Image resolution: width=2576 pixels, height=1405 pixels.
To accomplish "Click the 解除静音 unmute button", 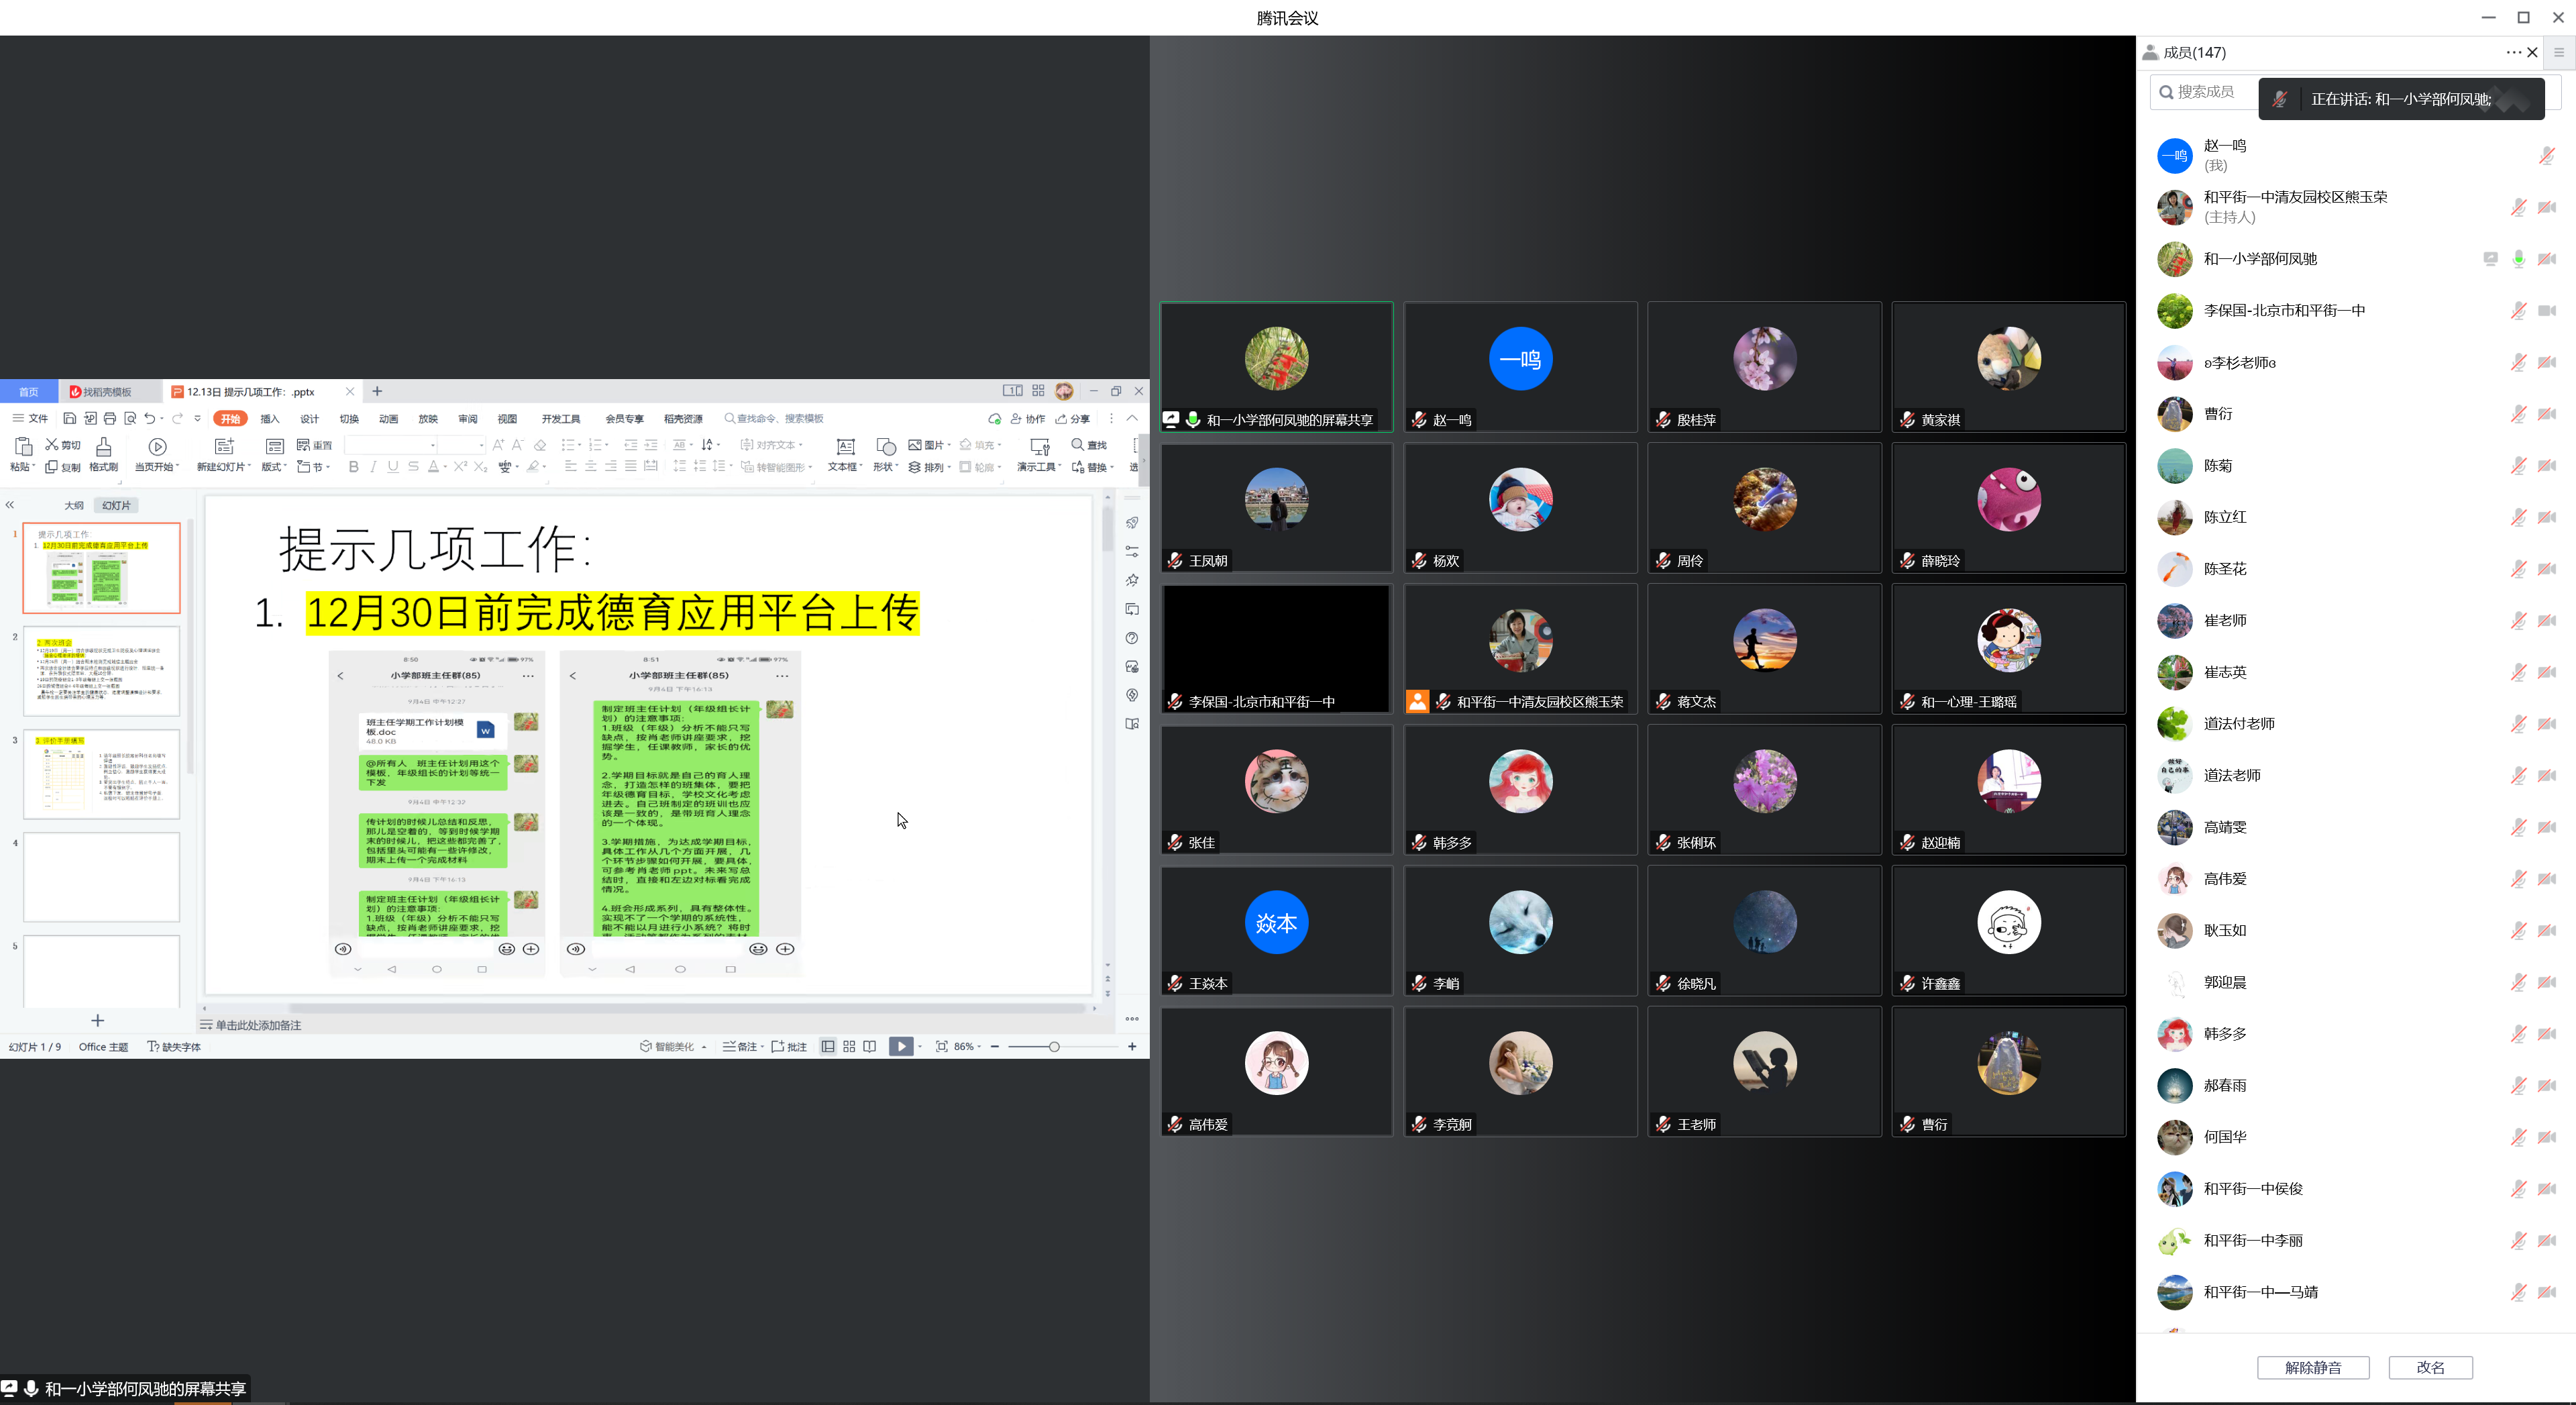I will point(2312,1367).
